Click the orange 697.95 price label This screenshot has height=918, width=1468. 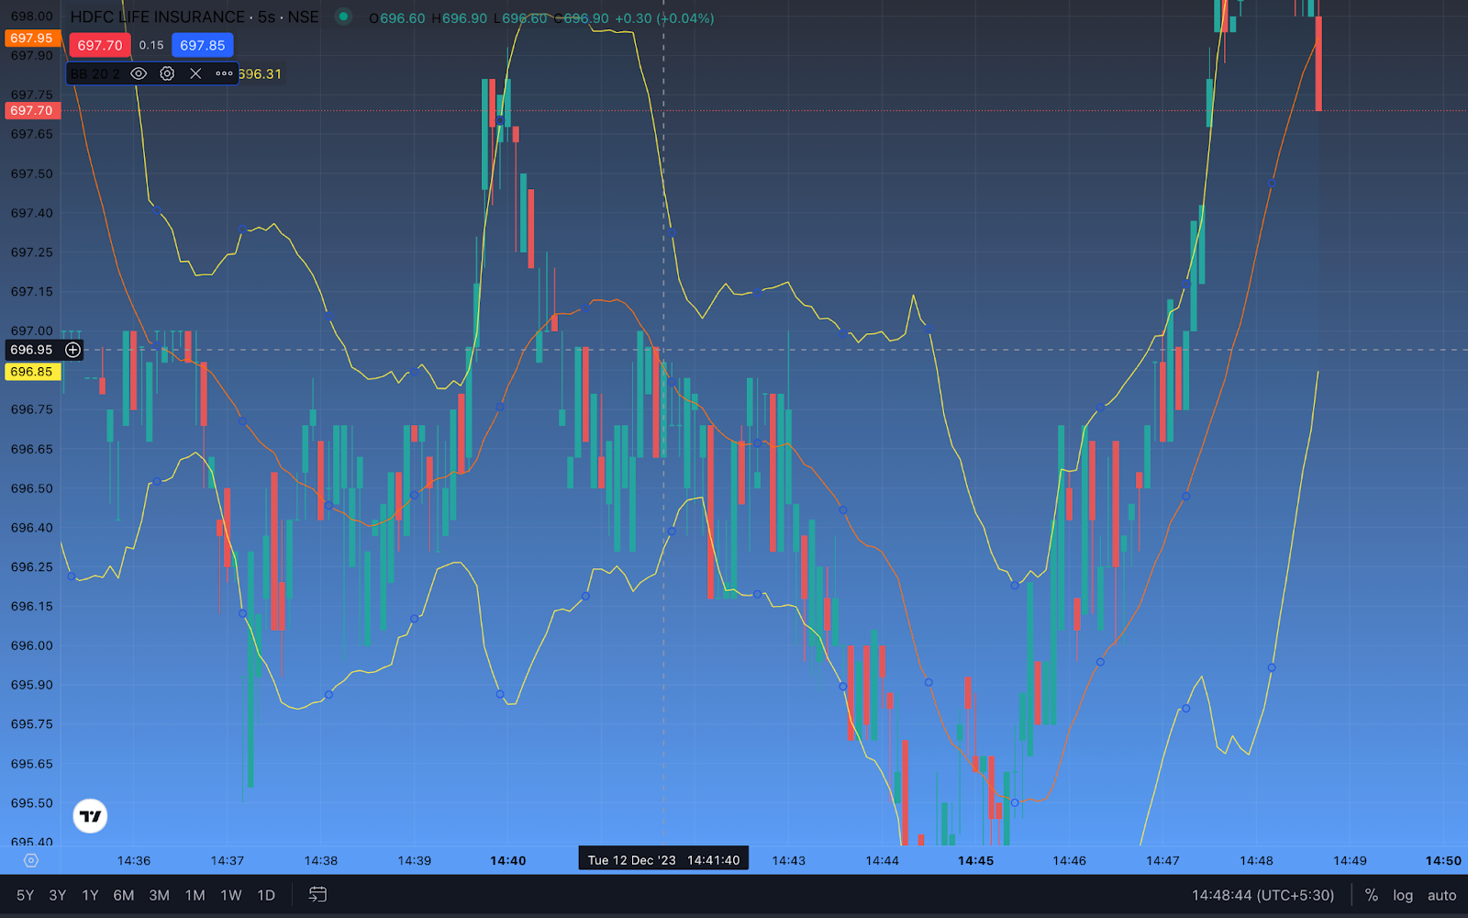click(x=31, y=39)
